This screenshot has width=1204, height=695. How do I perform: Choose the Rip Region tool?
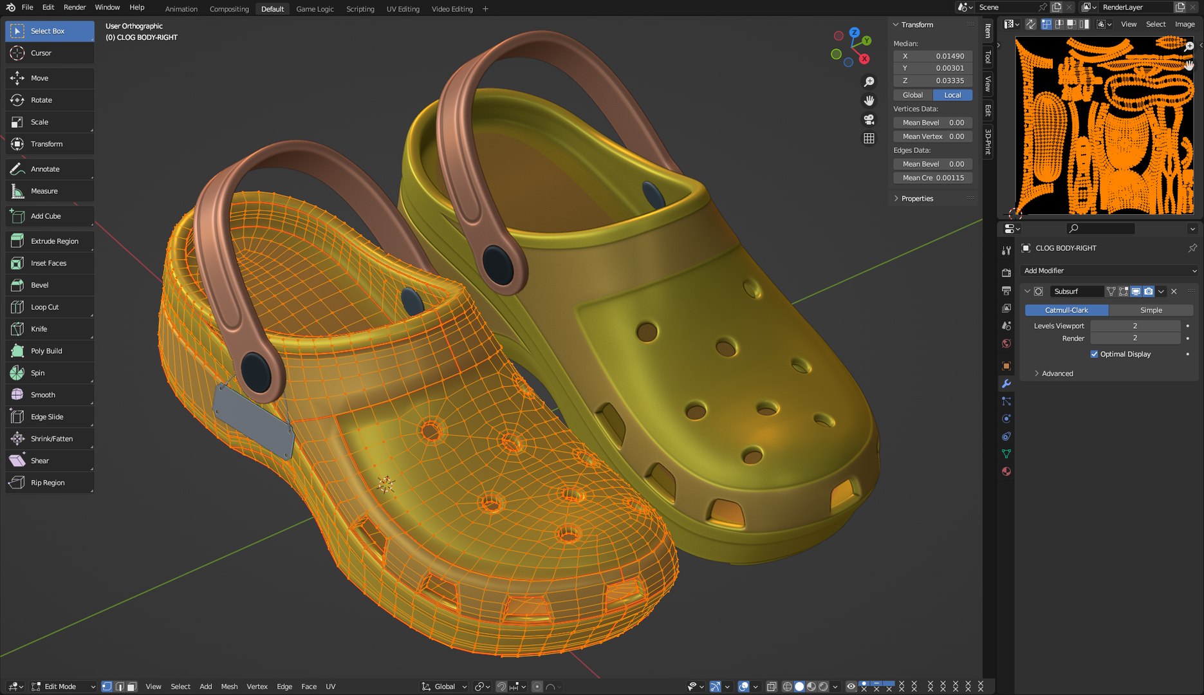tap(50, 483)
